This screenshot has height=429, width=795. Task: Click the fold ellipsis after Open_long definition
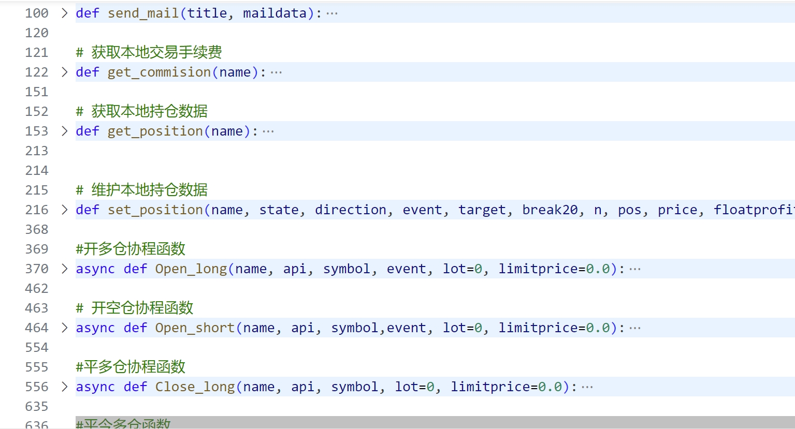pos(635,269)
